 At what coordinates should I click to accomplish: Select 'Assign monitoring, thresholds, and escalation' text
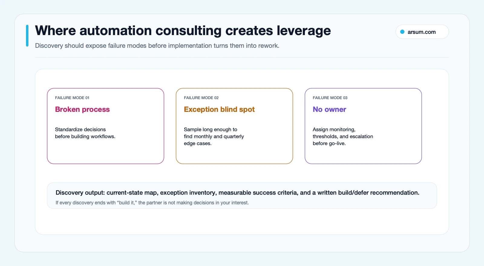pos(343,136)
